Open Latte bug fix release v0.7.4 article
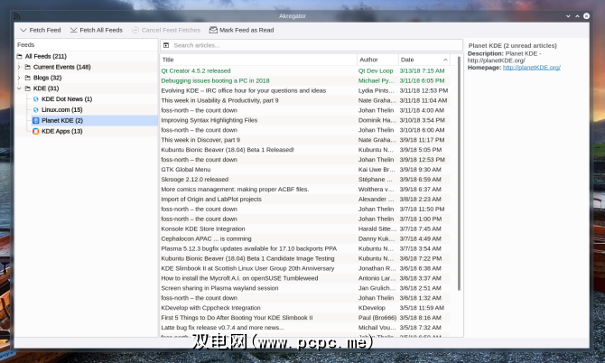This screenshot has width=605, height=363. [222, 328]
